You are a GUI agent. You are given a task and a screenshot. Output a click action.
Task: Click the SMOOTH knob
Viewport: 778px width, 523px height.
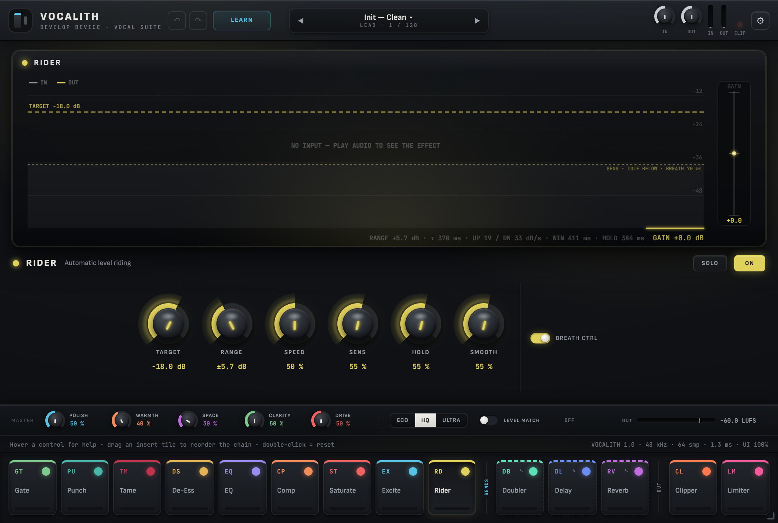point(484,324)
